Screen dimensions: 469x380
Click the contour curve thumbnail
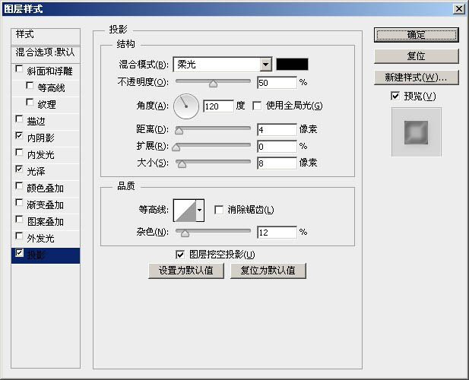185,211
